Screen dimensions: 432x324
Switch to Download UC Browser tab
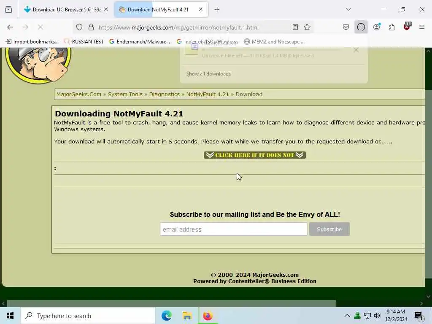tap(66, 10)
